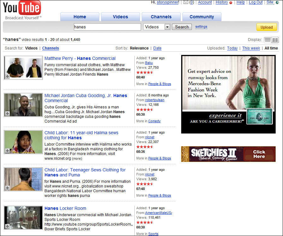Open Hanes Locker Room video title
The image size is (283, 236).
tap(65, 208)
